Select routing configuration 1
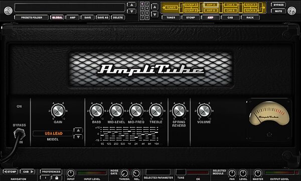 [x=142, y=4]
